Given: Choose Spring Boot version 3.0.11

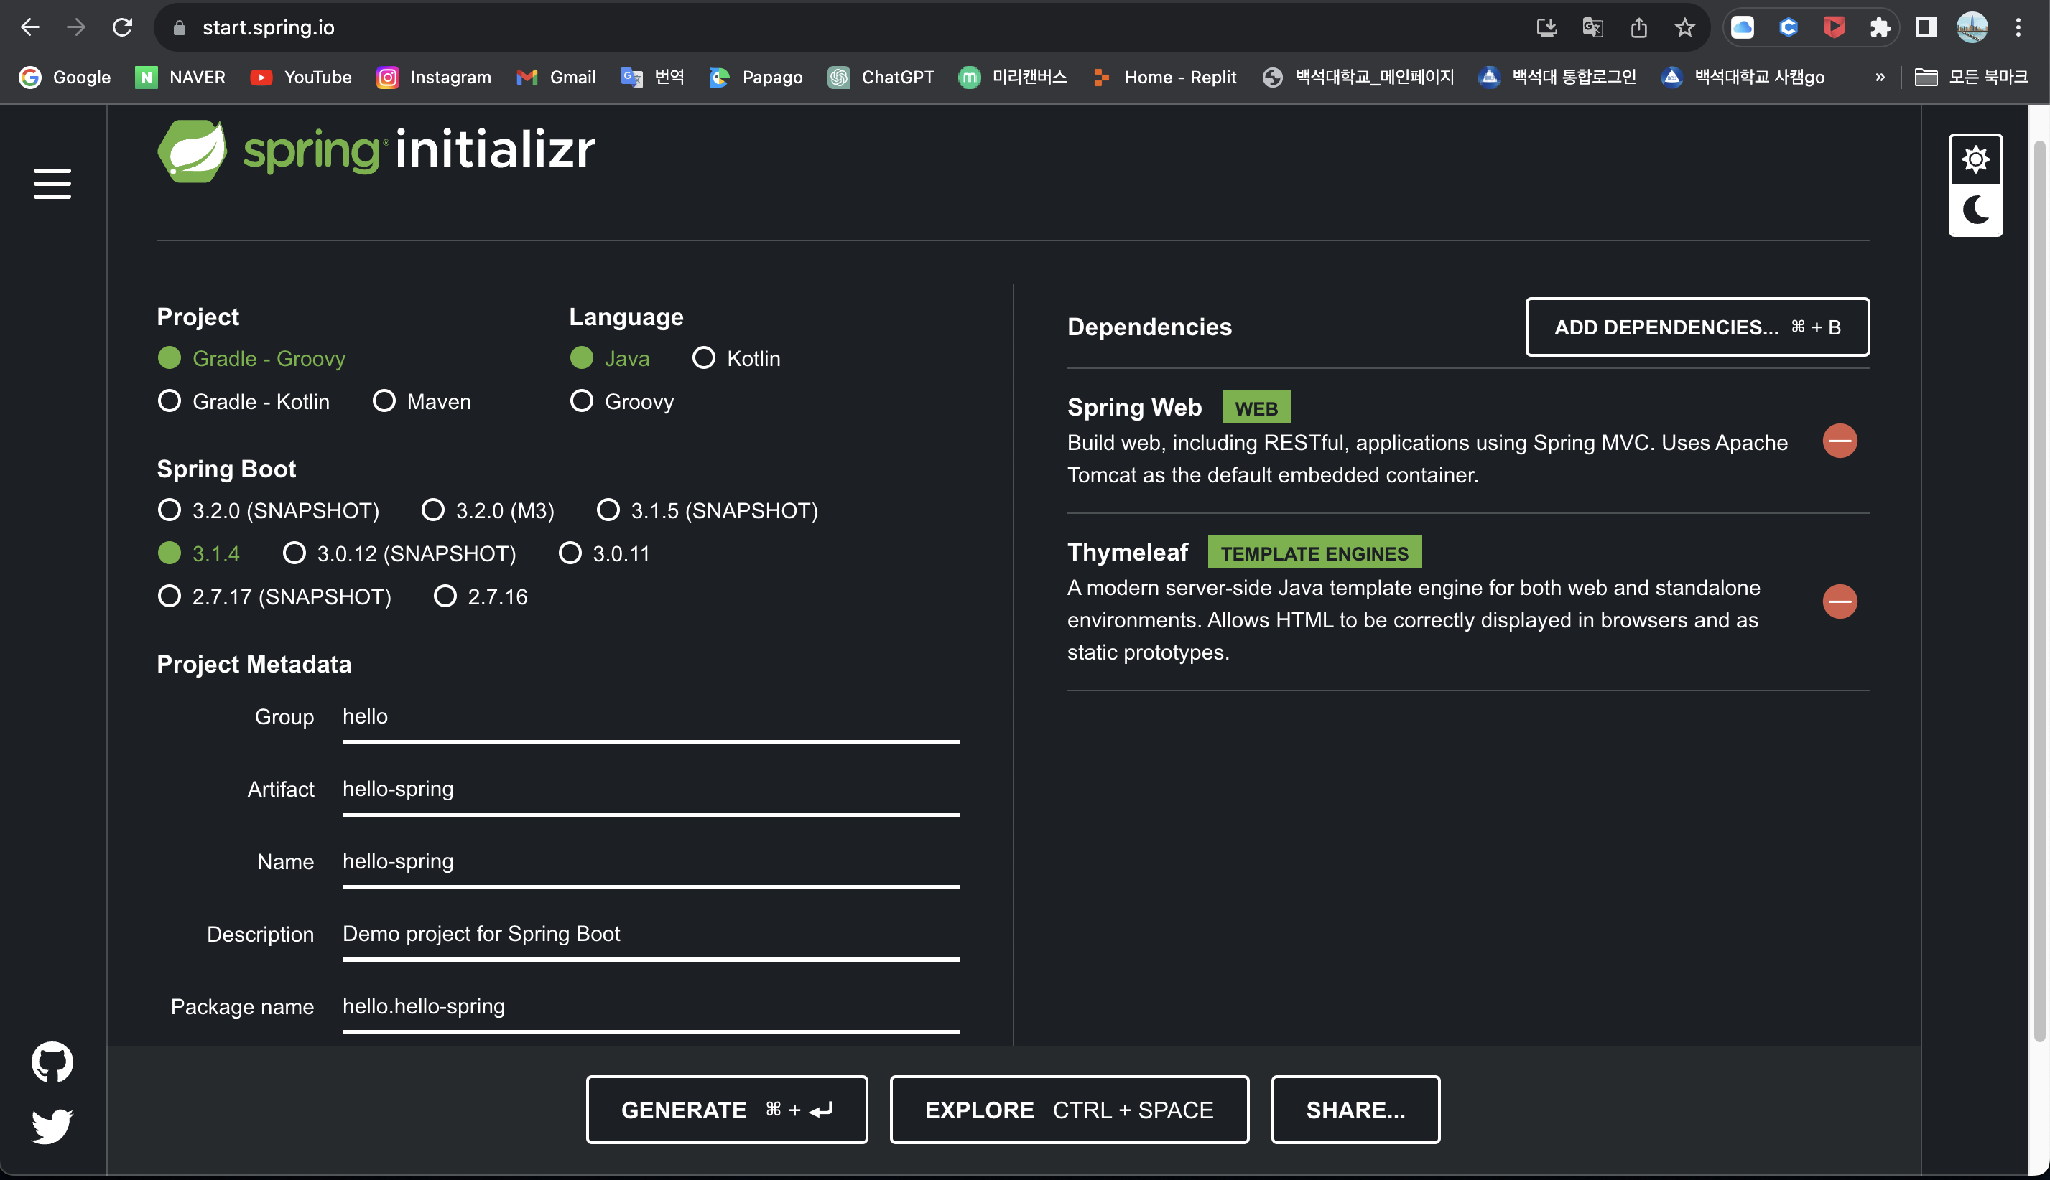Looking at the screenshot, I should 570,553.
